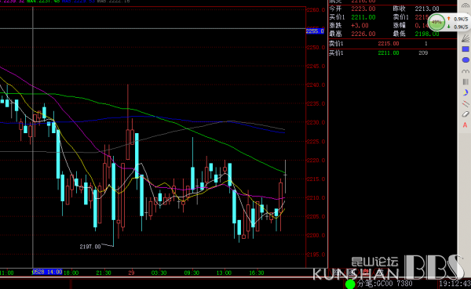Click the 分笔:GC00 7380 status text
The height and width of the screenshot is (289, 471).
click(385, 284)
